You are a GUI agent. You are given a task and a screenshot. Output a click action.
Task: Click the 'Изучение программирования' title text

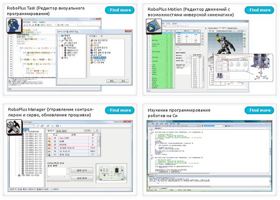coord(179,110)
